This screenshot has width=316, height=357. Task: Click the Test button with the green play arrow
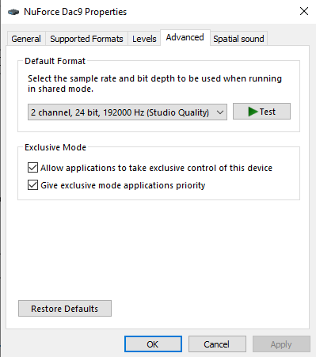point(261,112)
